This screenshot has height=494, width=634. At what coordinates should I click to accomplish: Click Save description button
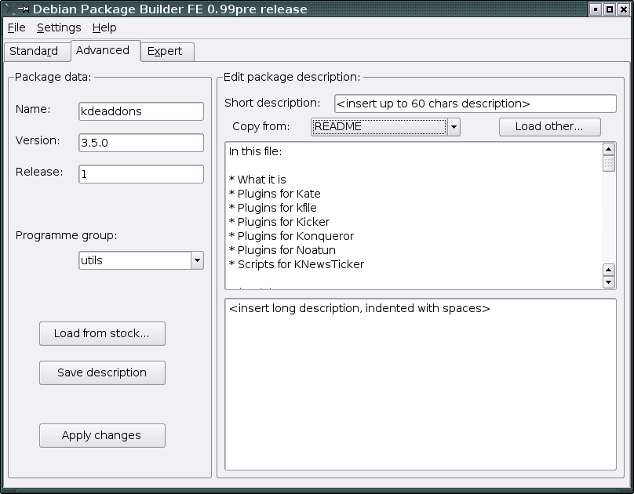(x=102, y=372)
